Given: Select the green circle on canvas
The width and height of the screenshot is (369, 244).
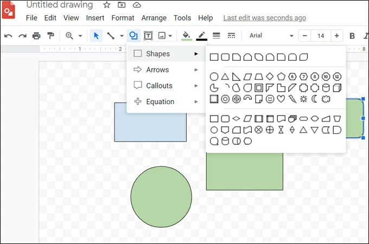Looking at the screenshot, I should point(161,197).
